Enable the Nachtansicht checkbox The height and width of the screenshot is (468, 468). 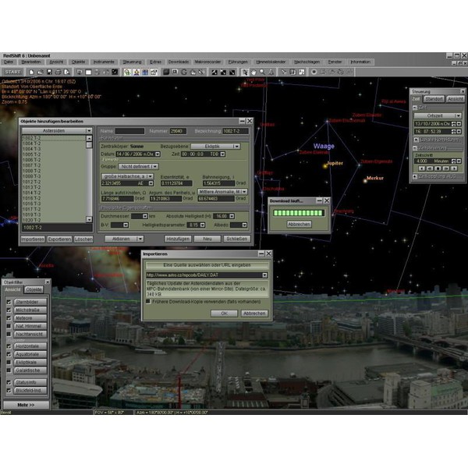(x=9, y=333)
